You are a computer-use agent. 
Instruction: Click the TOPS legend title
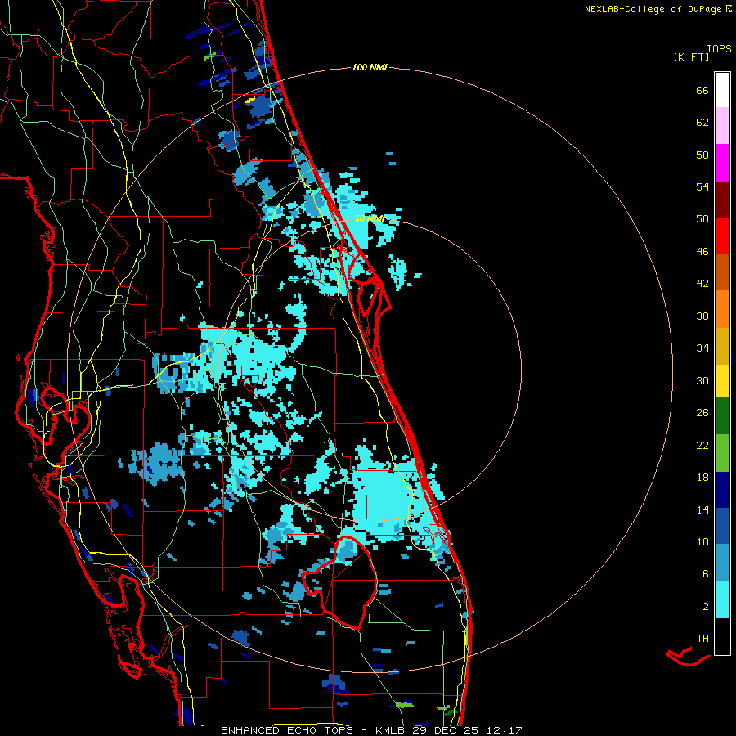(719, 48)
